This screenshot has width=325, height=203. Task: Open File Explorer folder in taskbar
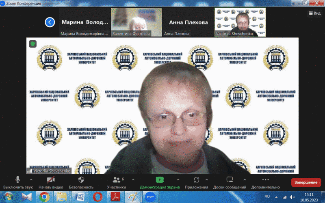pos(62,197)
